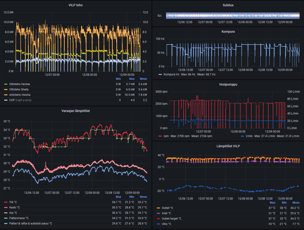Open the VILP teho panel title menu
The width and height of the screenshot is (304, 230).
coord(75,5)
